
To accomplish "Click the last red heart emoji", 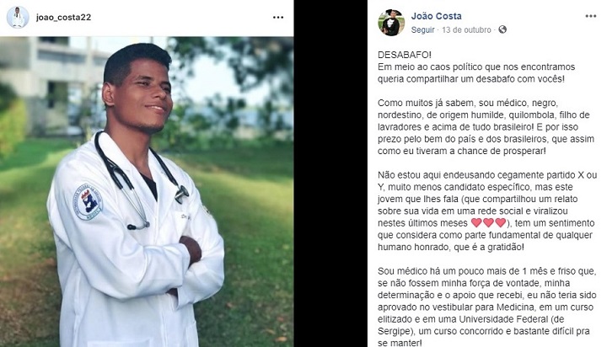I will pyautogui.click(x=501, y=223).
